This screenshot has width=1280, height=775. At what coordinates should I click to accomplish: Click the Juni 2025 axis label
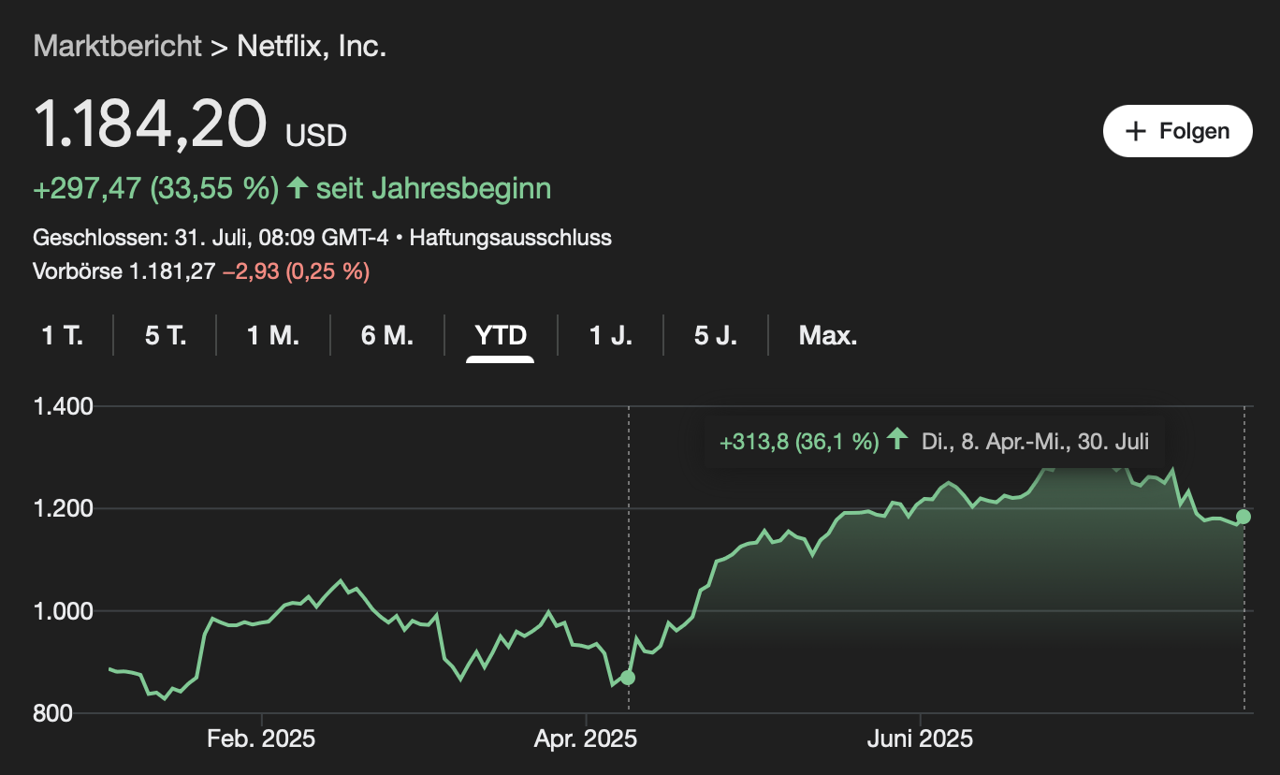(x=921, y=739)
